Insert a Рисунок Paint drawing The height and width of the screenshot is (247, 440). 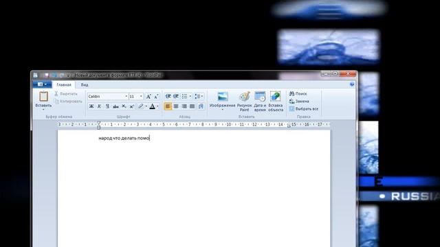click(x=245, y=101)
